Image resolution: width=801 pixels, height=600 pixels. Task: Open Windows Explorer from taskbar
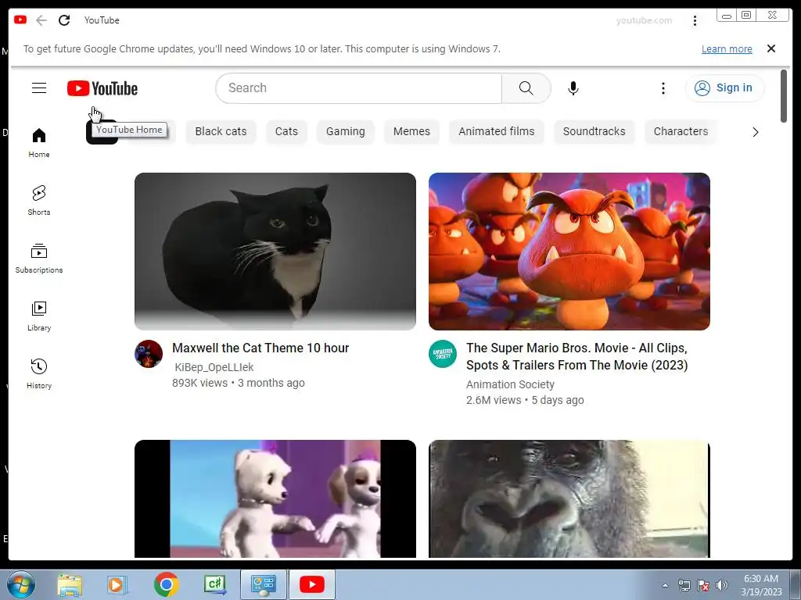(70, 584)
